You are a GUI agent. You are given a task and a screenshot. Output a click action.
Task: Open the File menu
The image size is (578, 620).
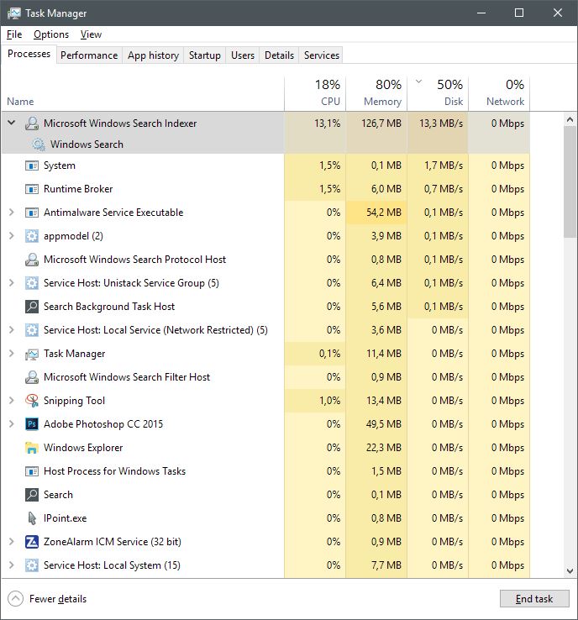[x=14, y=34]
